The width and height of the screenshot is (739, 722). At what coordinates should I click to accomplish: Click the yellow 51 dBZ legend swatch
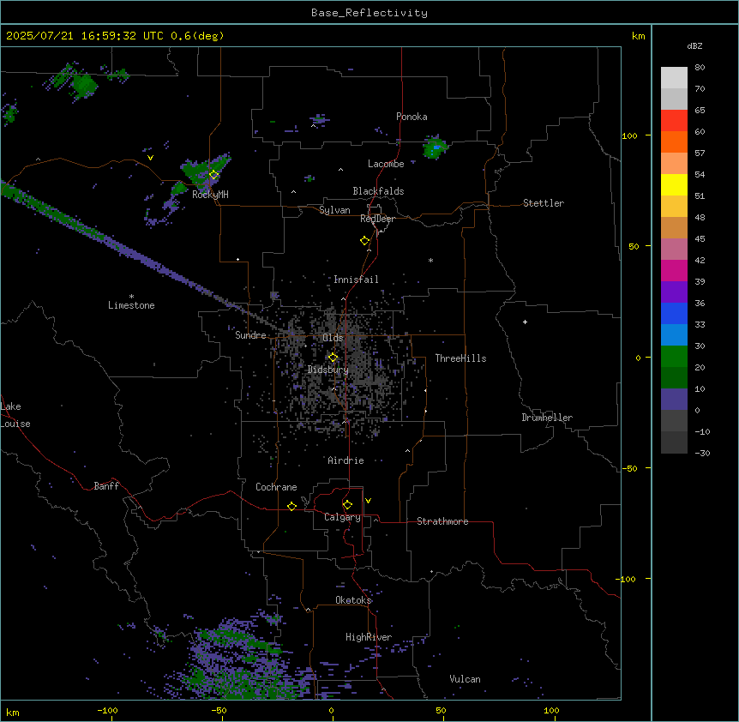(x=674, y=184)
